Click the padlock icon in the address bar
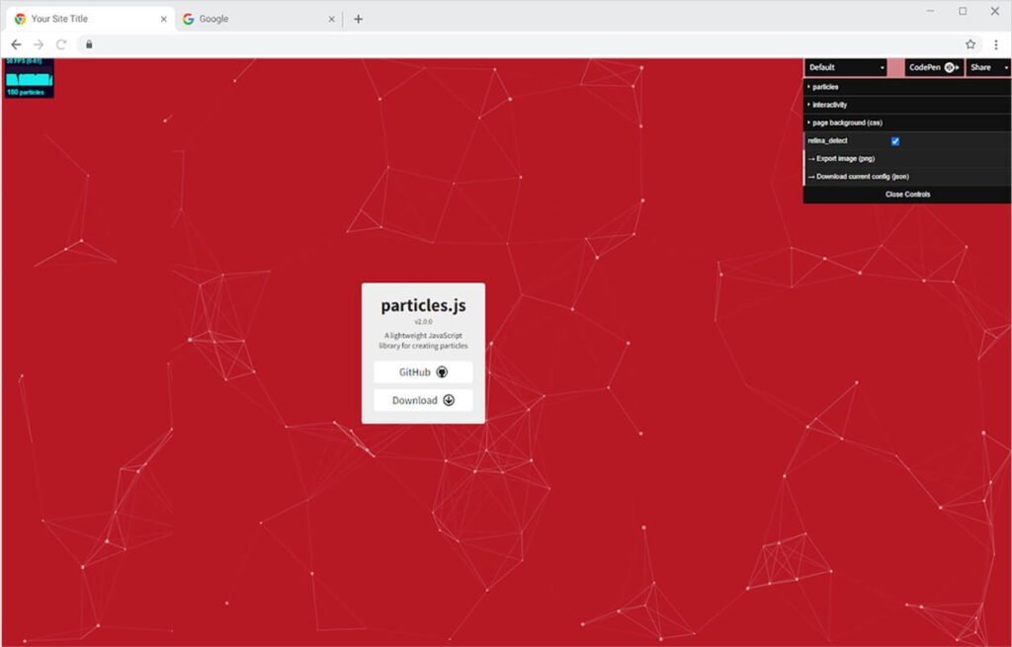 click(89, 44)
